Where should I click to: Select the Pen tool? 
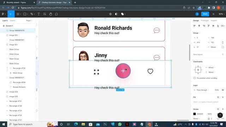coord(32,14)
